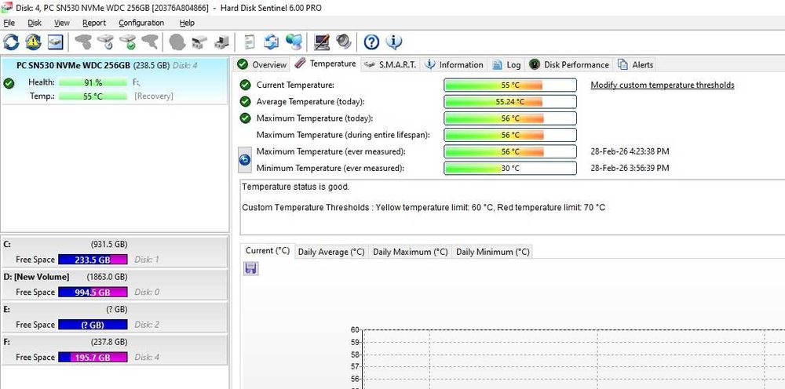
Task: Click the Current Temperature 55 °C gauge
Action: [x=510, y=85]
